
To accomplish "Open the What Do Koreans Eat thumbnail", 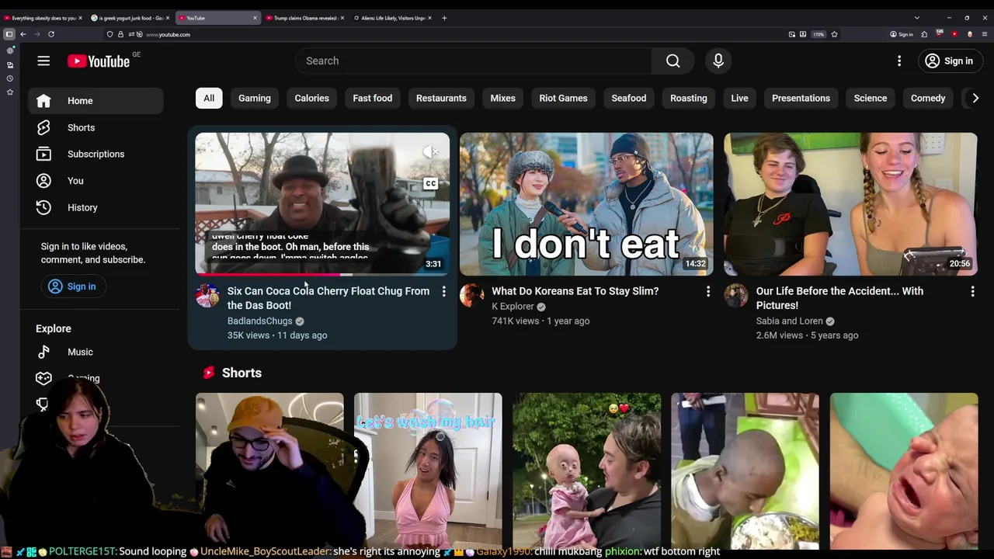I will [x=586, y=204].
